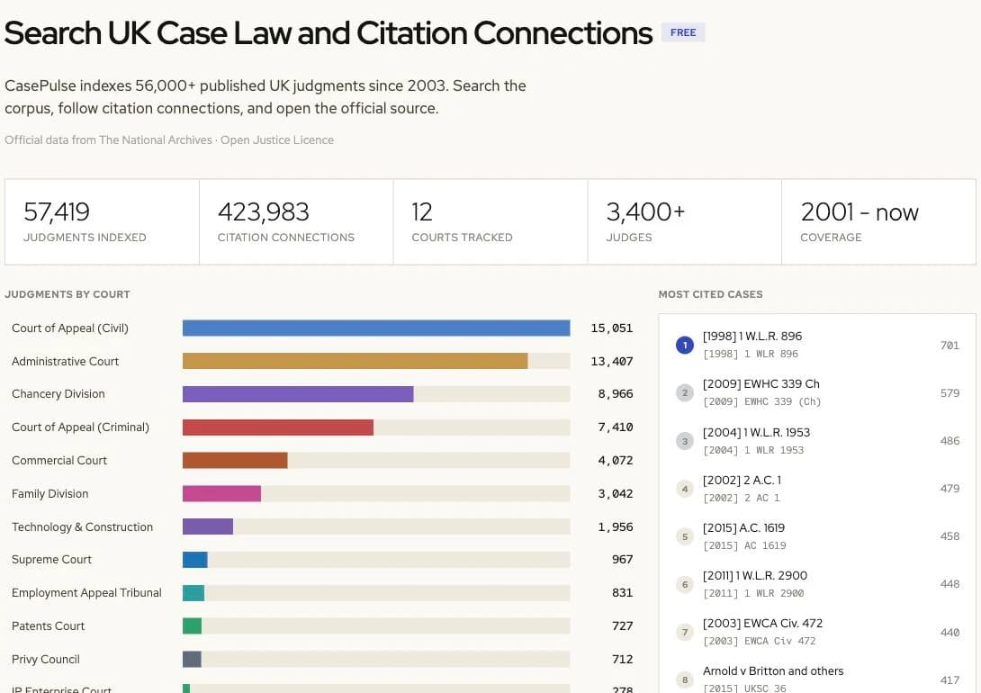Click the rank 7 number badge
Viewport: 981px width, 693px height.
coord(684,633)
